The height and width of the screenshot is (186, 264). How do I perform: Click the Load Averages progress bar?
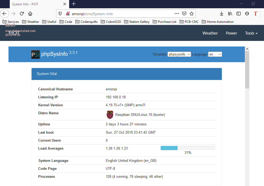pyautogui.click(x=188, y=148)
